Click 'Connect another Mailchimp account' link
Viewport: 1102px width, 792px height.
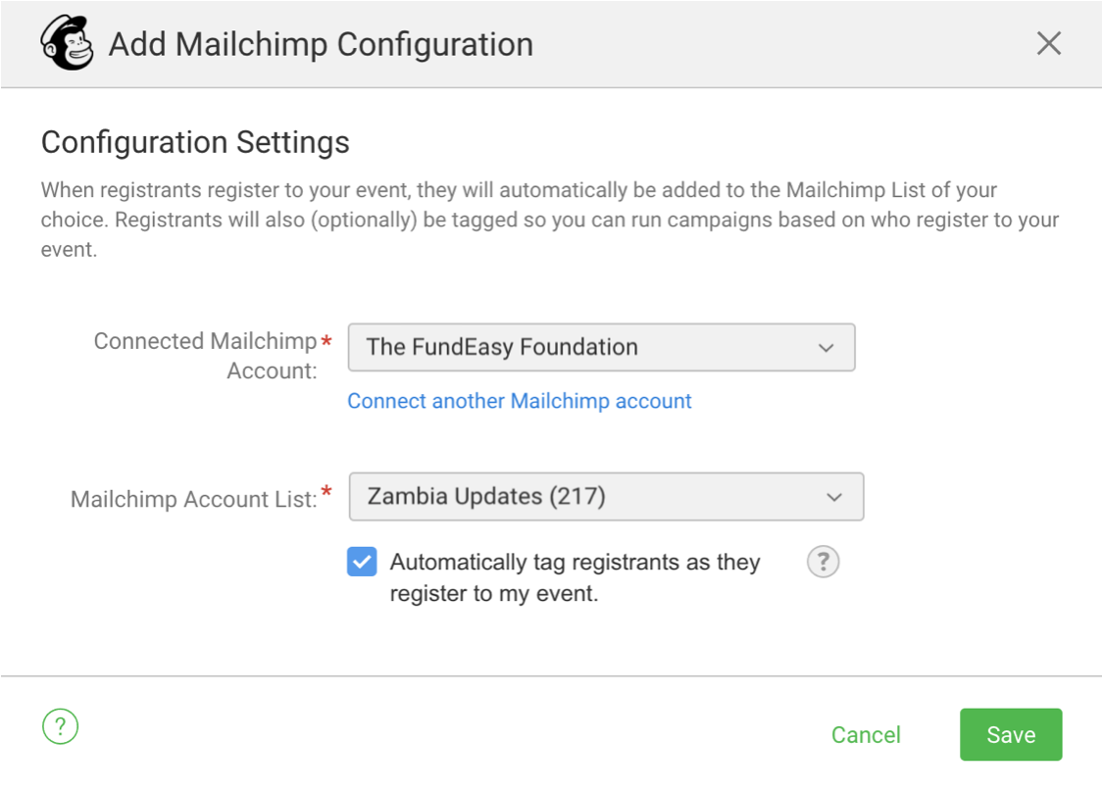coord(520,401)
